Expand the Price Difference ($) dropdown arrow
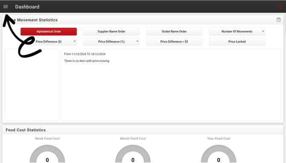Screen dimensions: 286x163 pos(75,41)
